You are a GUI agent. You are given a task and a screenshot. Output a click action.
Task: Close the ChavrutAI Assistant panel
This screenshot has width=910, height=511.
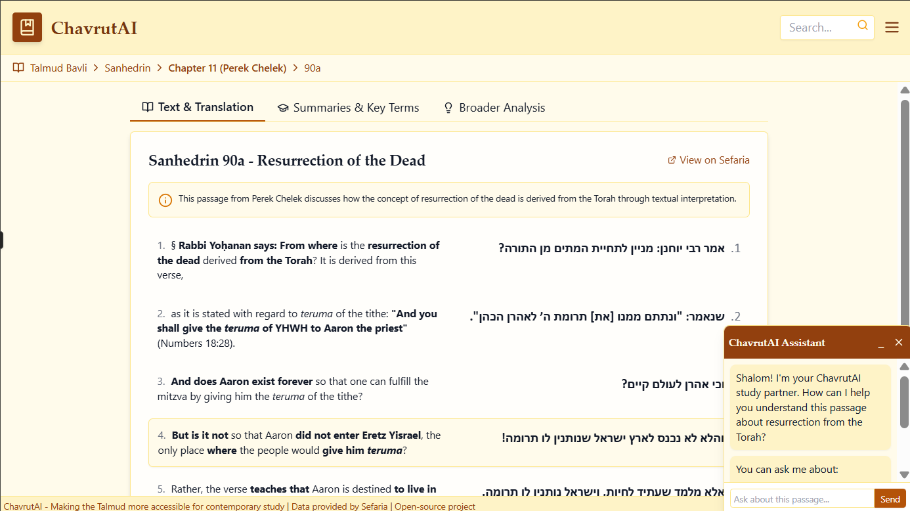[899, 342]
